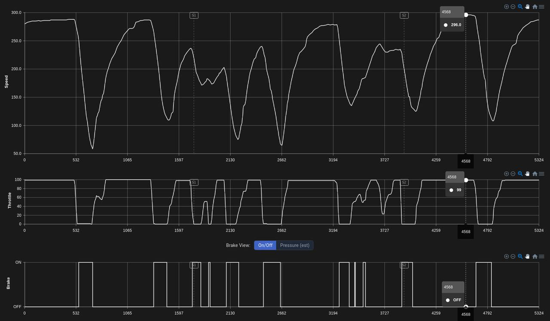Zoom out on the Brake chart

(x=513, y=257)
